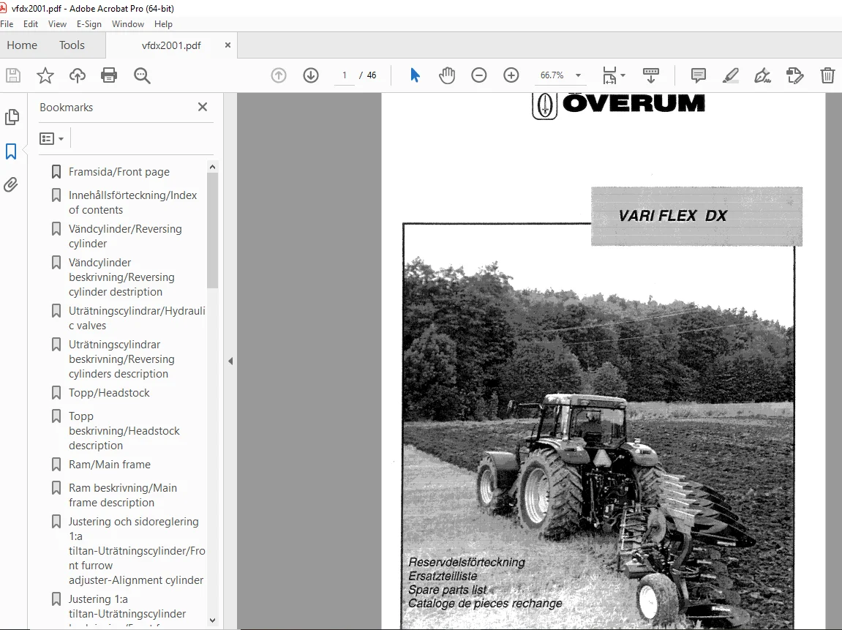The width and height of the screenshot is (842, 630).
Task: Open Ram beskrivning/Main frame description bookmark
Action: 123,495
